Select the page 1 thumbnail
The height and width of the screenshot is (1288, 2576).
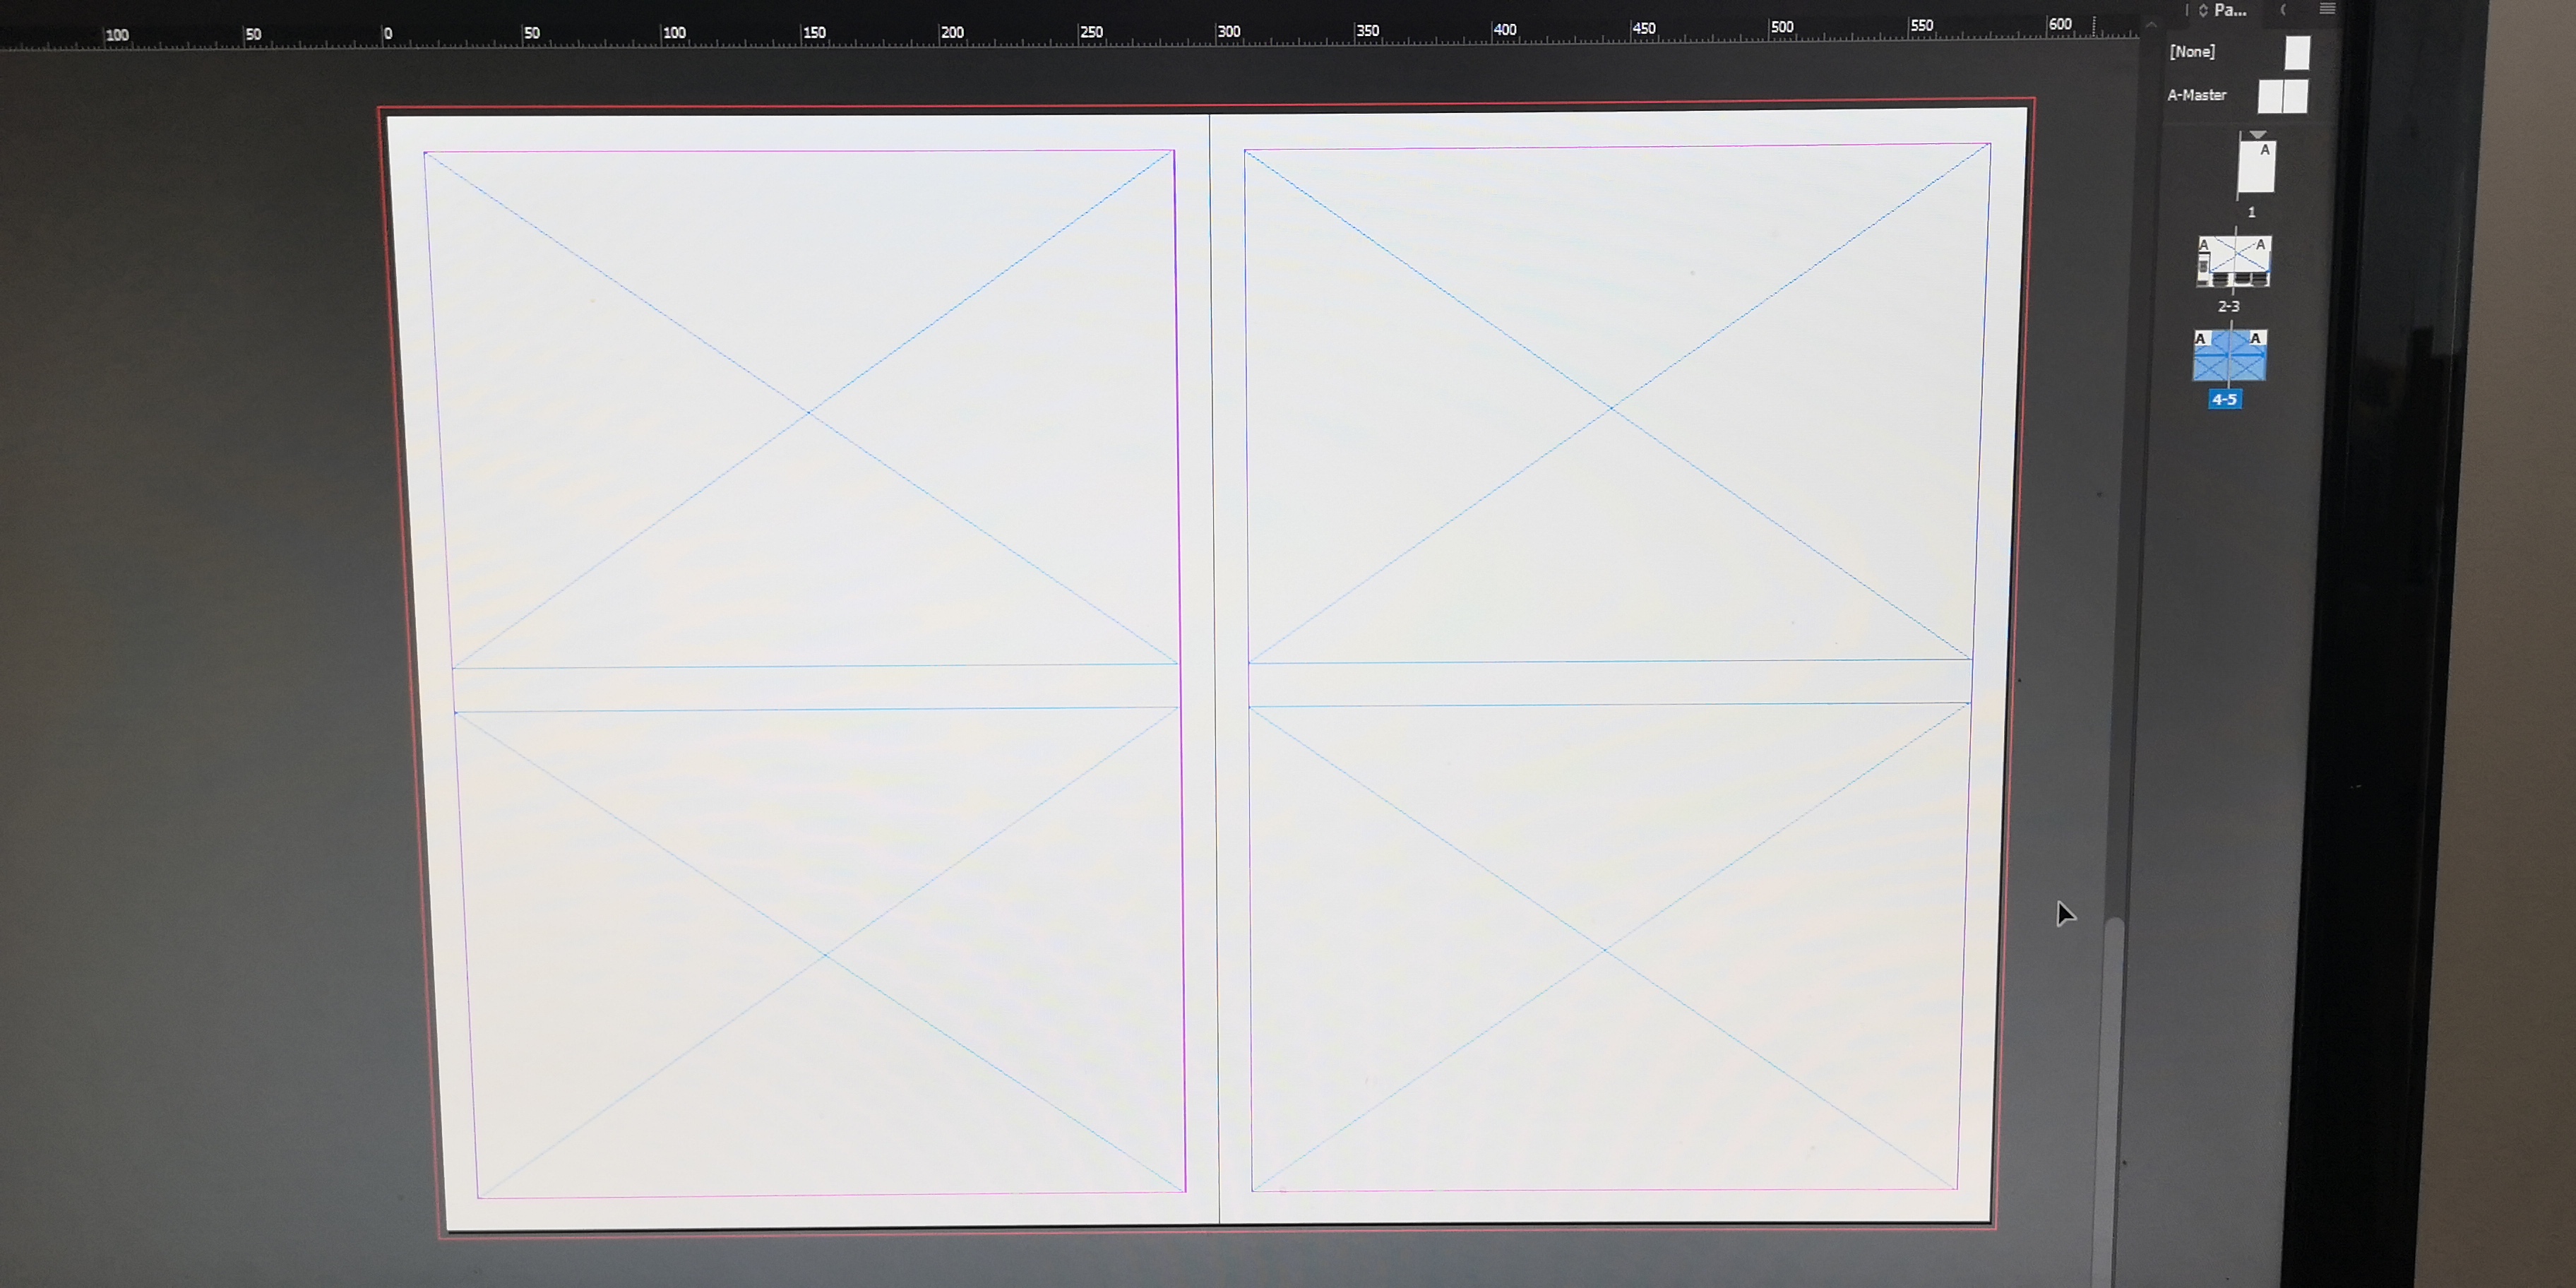tap(2256, 168)
